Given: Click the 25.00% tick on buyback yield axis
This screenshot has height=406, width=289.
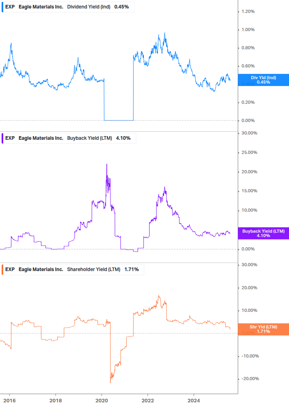Looking at the screenshot, I should click(249, 153).
